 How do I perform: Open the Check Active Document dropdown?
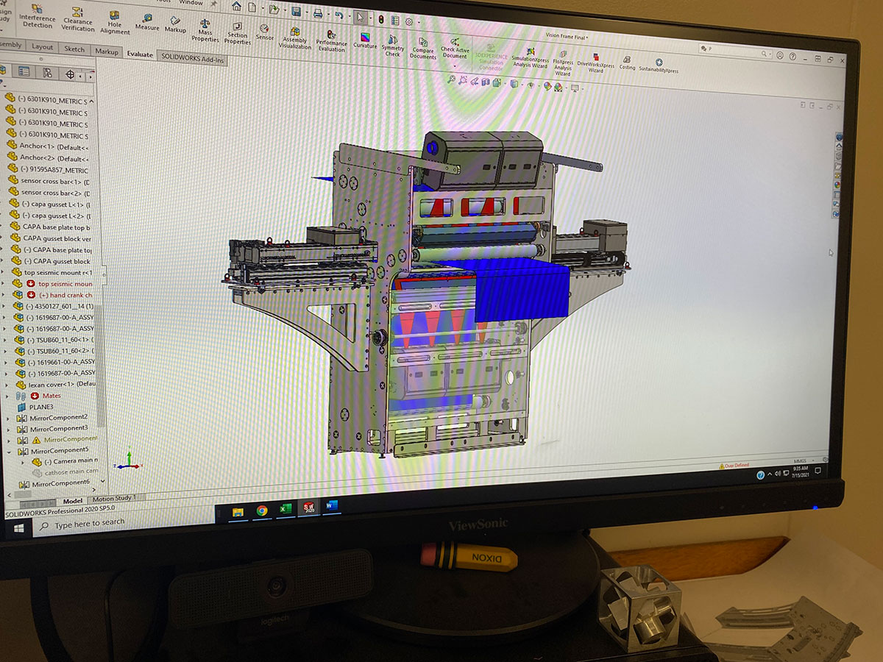click(x=455, y=65)
